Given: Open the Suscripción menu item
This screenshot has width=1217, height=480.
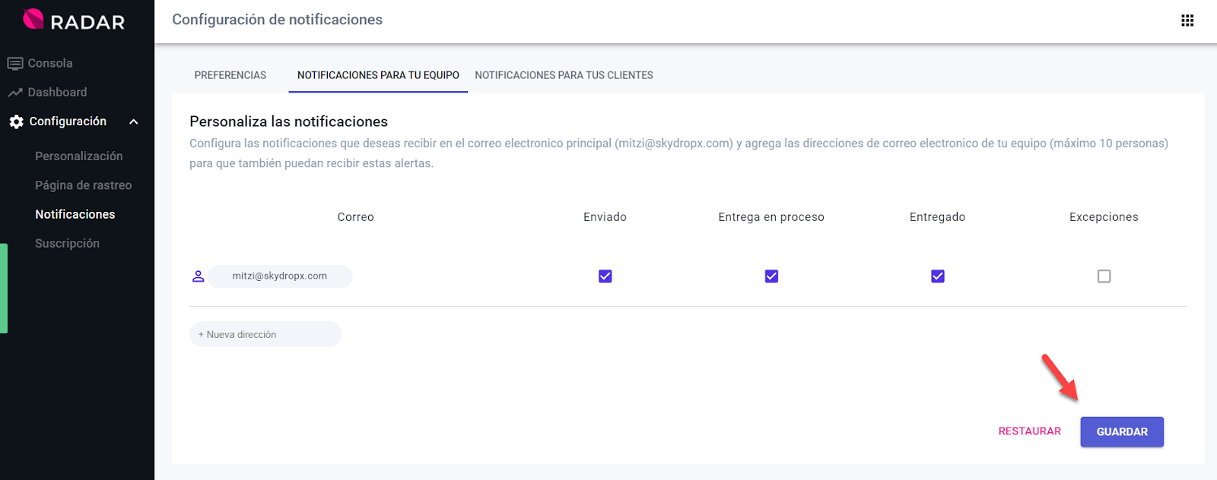Looking at the screenshot, I should tap(67, 244).
